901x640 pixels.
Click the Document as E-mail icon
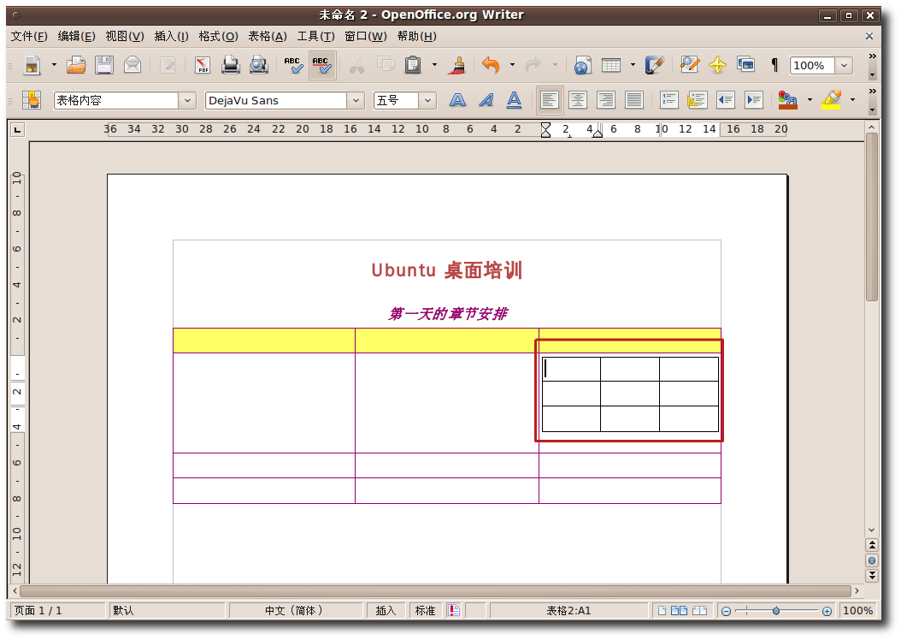click(132, 65)
